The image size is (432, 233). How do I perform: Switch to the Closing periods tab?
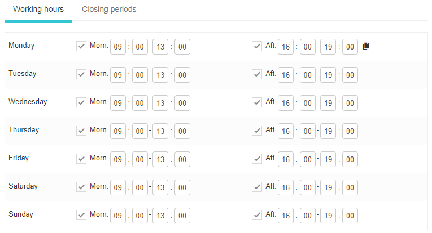109,10
